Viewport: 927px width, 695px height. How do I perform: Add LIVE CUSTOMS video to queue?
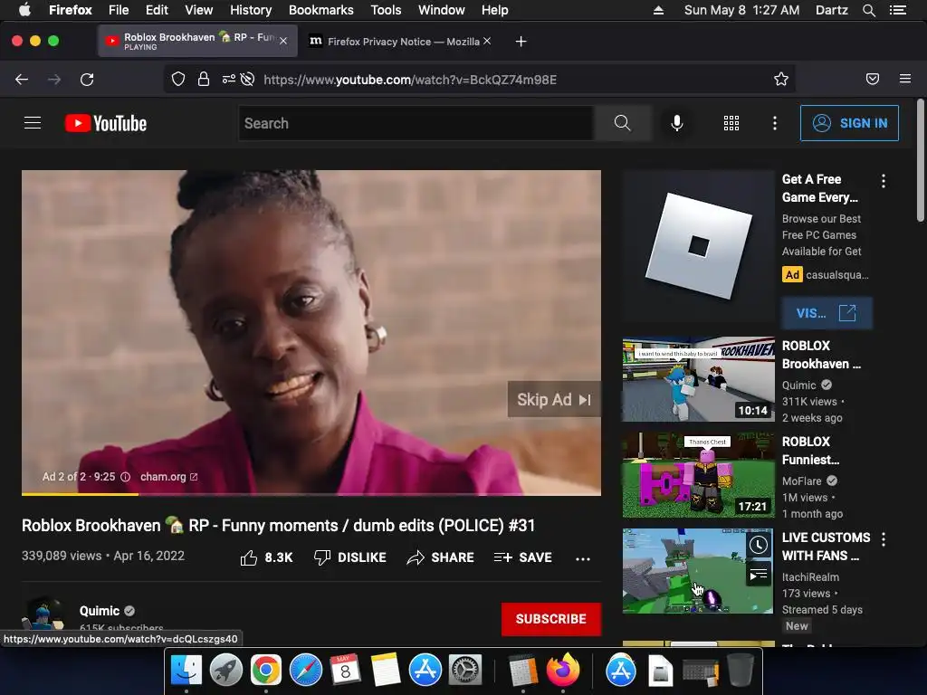point(759,574)
